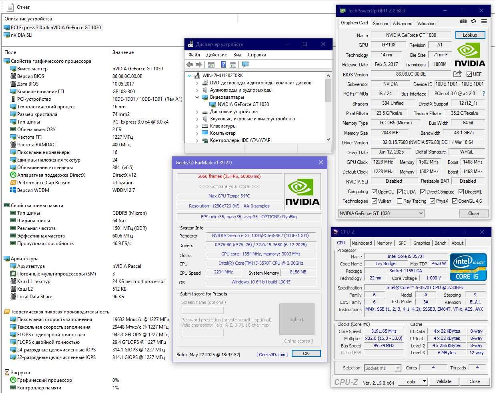Toggle the DirectML checkbox
This screenshot has height=393, width=495.
(x=461, y=192)
